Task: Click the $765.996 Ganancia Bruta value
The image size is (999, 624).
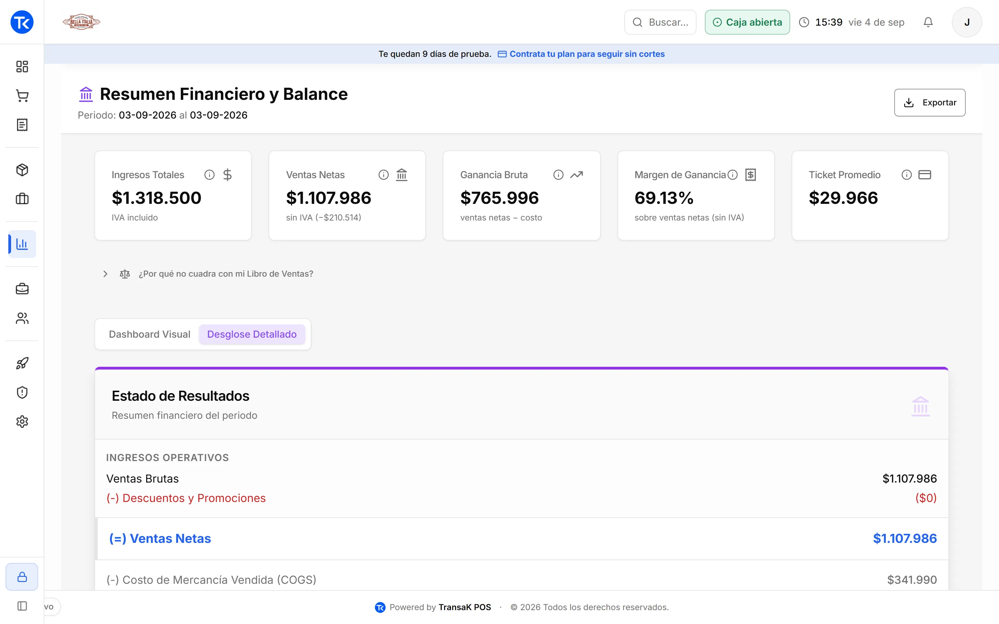Action: [499, 198]
